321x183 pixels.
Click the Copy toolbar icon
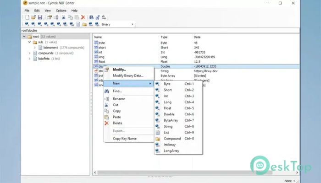(x=70, y=17)
